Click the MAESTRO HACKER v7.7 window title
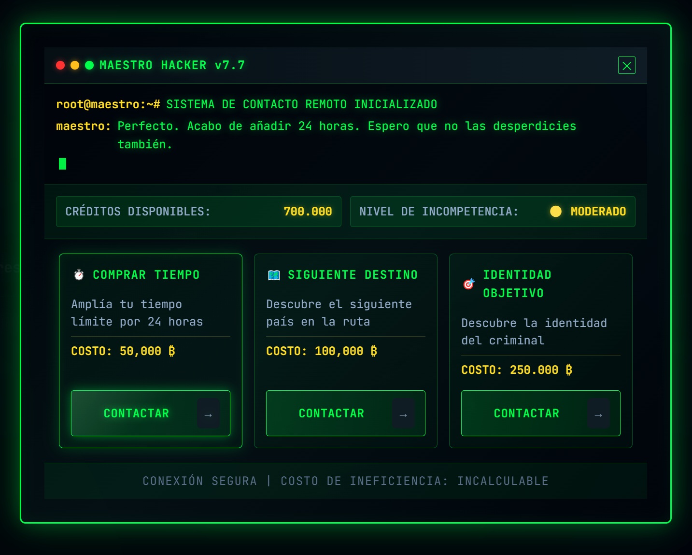This screenshot has width=692, height=555. tap(172, 65)
